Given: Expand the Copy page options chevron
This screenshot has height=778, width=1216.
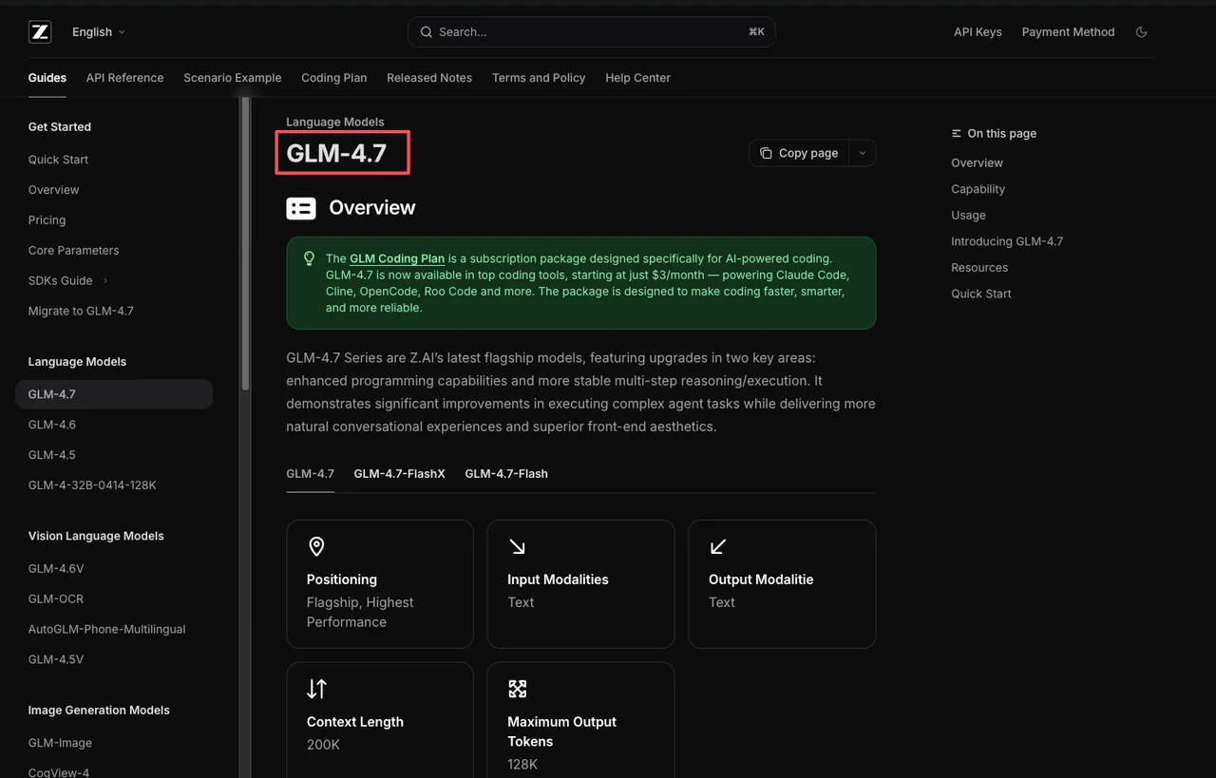Looking at the screenshot, I should point(862,153).
